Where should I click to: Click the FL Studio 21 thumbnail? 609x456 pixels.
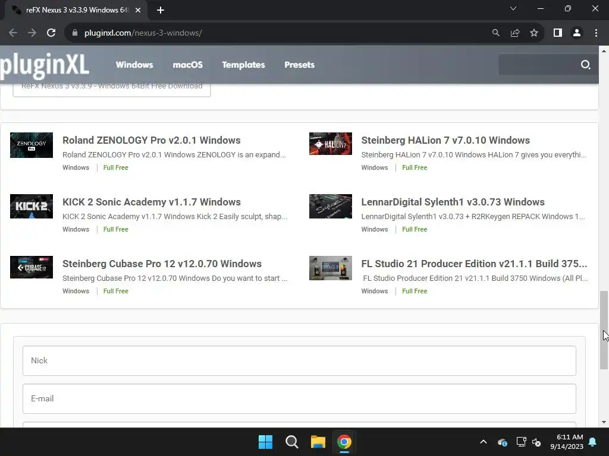coord(331,268)
